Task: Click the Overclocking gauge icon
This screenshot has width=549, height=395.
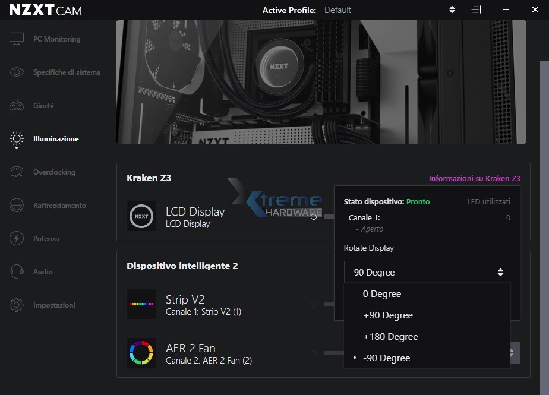Action: click(x=17, y=172)
